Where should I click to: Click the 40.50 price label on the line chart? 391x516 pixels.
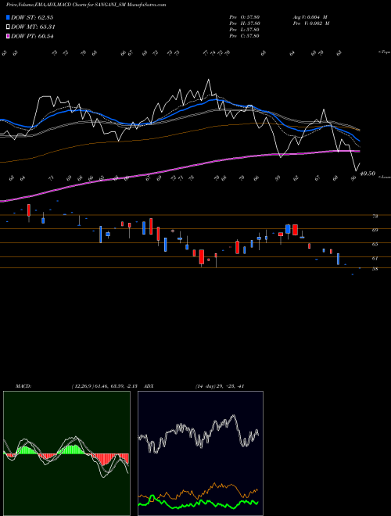pos(368,174)
